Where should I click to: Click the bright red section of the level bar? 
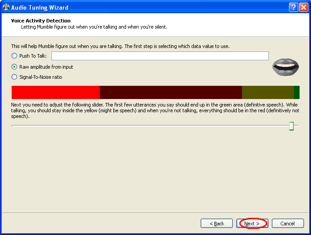(x=55, y=92)
